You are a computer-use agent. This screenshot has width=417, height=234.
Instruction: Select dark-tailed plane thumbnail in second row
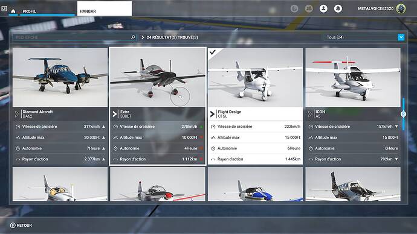tap(353, 184)
